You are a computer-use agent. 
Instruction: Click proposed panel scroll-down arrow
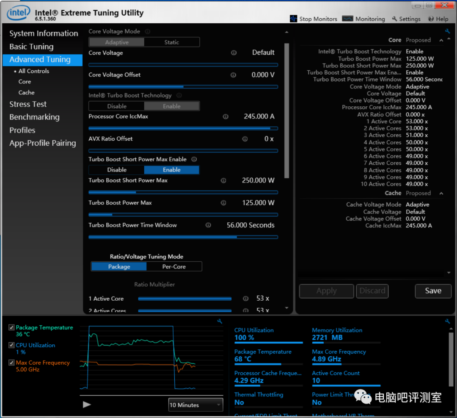click(x=449, y=273)
